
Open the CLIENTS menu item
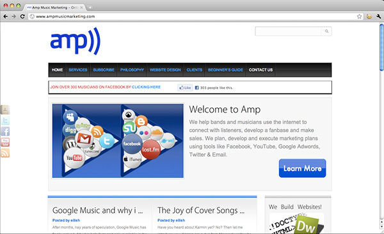coord(195,70)
